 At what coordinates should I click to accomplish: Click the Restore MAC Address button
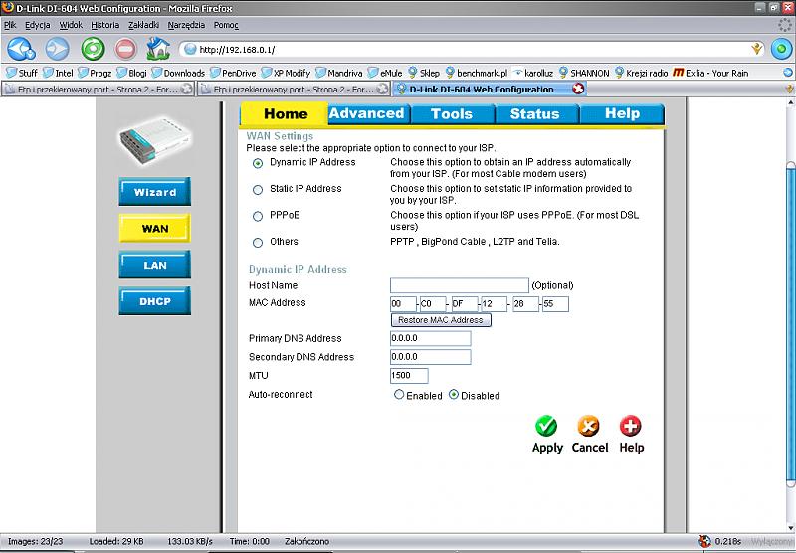[441, 320]
